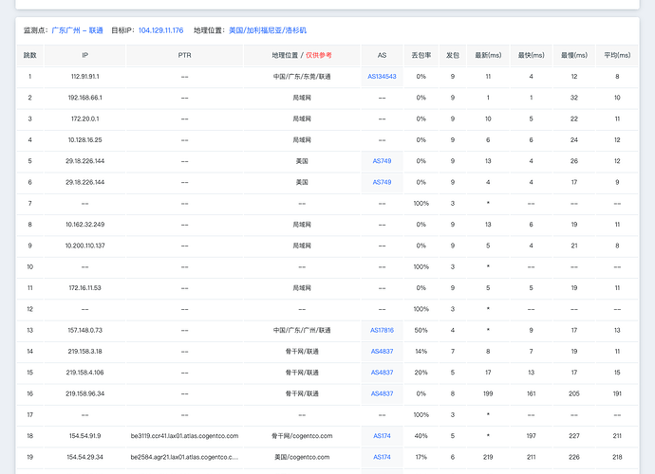The height and width of the screenshot is (474, 655).
Task: Click the PTR column header
Action: point(185,55)
